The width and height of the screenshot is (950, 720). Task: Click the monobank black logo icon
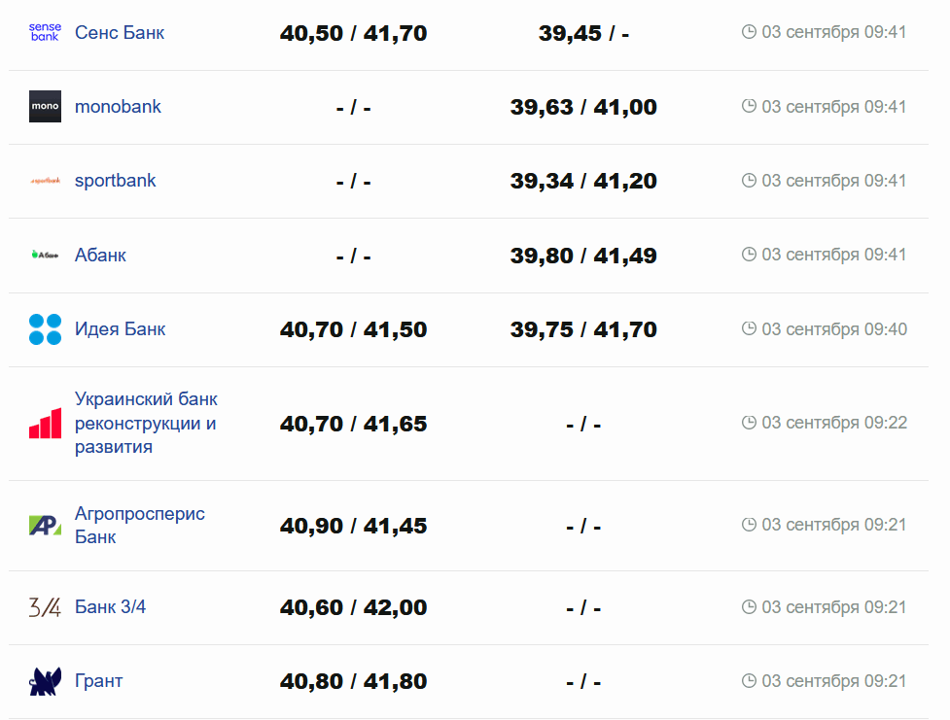(x=45, y=106)
